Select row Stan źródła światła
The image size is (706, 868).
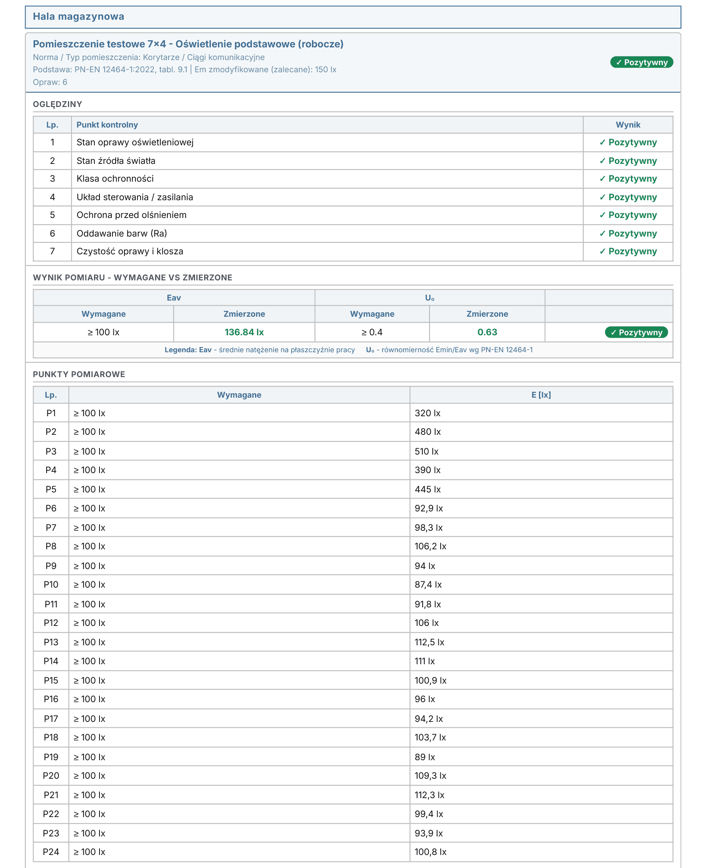[353, 161]
